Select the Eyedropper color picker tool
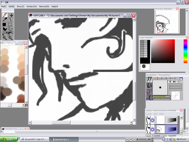 (x=5, y=20)
